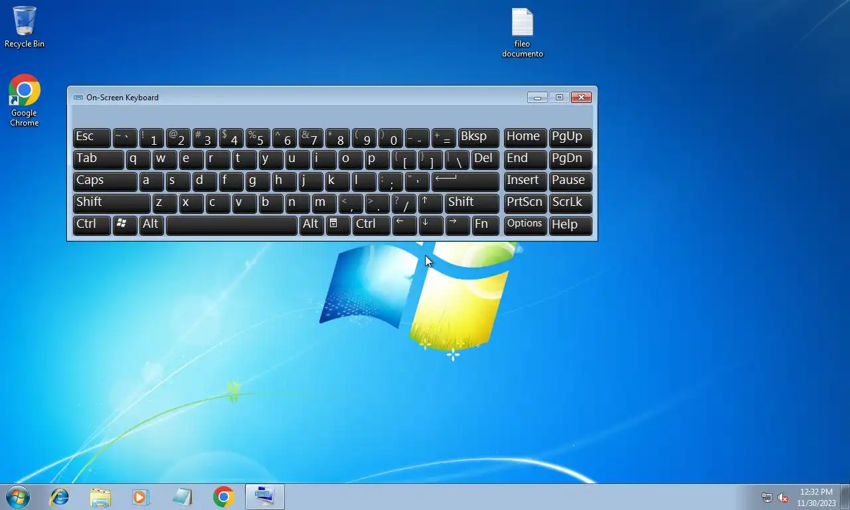The width and height of the screenshot is (850, 510).
Task: Click the question mark slash key
Action: point(404,203)
